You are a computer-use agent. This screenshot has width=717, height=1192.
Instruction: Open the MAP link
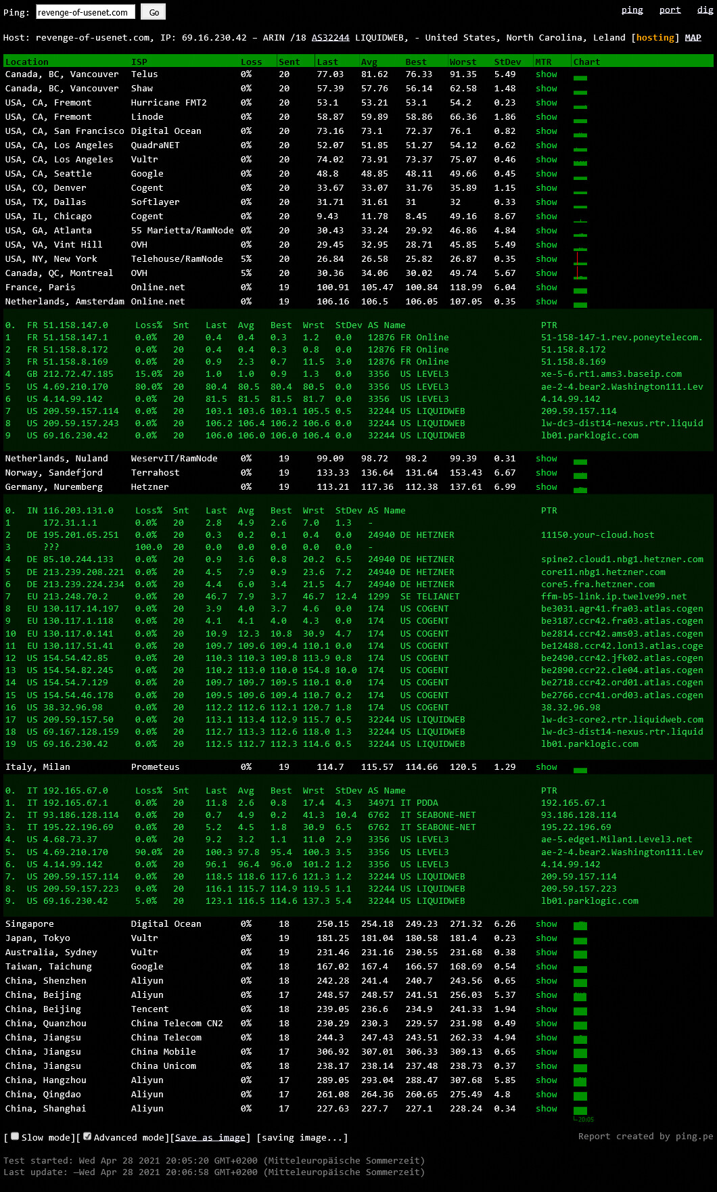point(693,38)
